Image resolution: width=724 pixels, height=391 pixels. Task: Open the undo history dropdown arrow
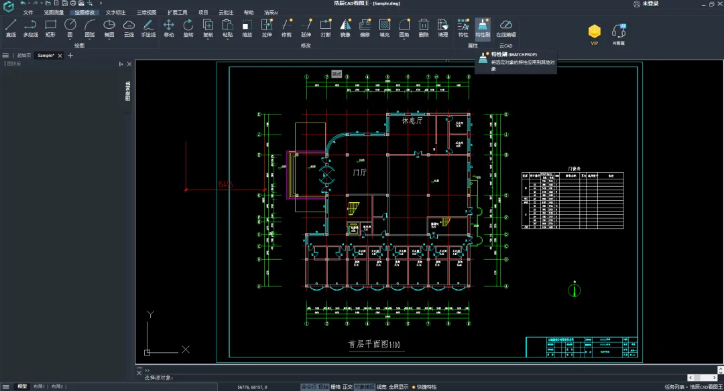point(29,3)
